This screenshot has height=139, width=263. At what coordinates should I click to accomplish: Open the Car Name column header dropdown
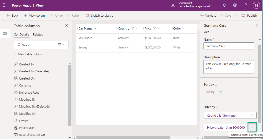95,28
